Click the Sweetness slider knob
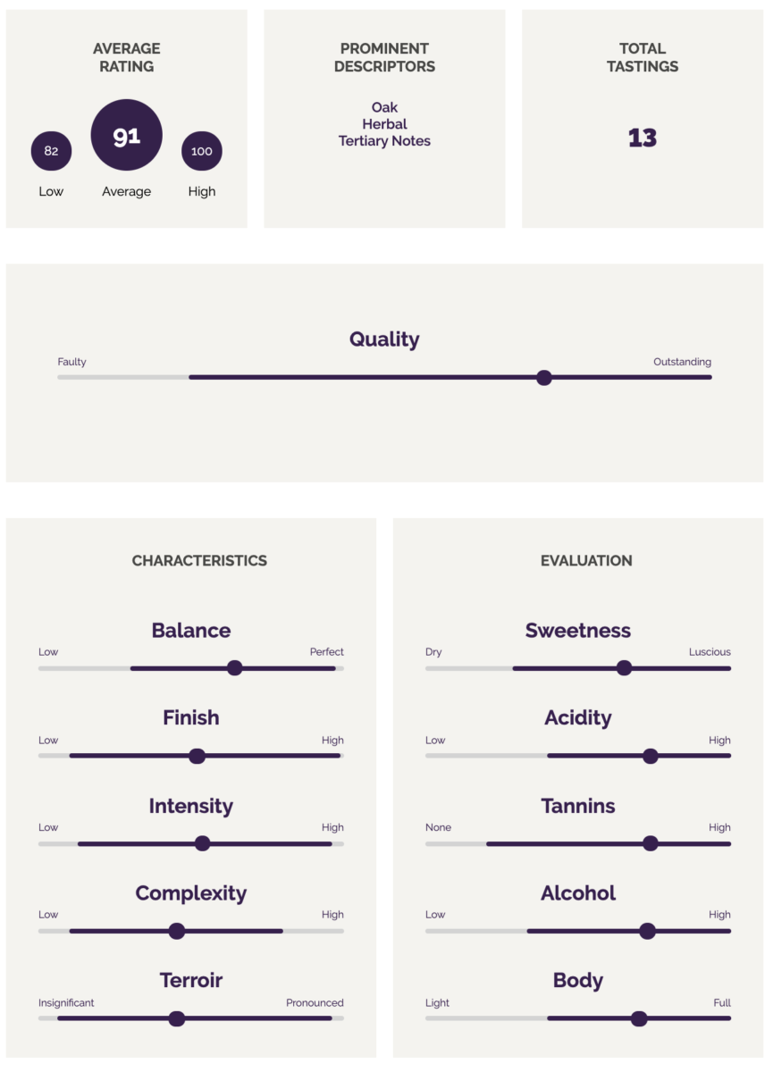Viewport: 773px width, 1072px height. [625, 668]
